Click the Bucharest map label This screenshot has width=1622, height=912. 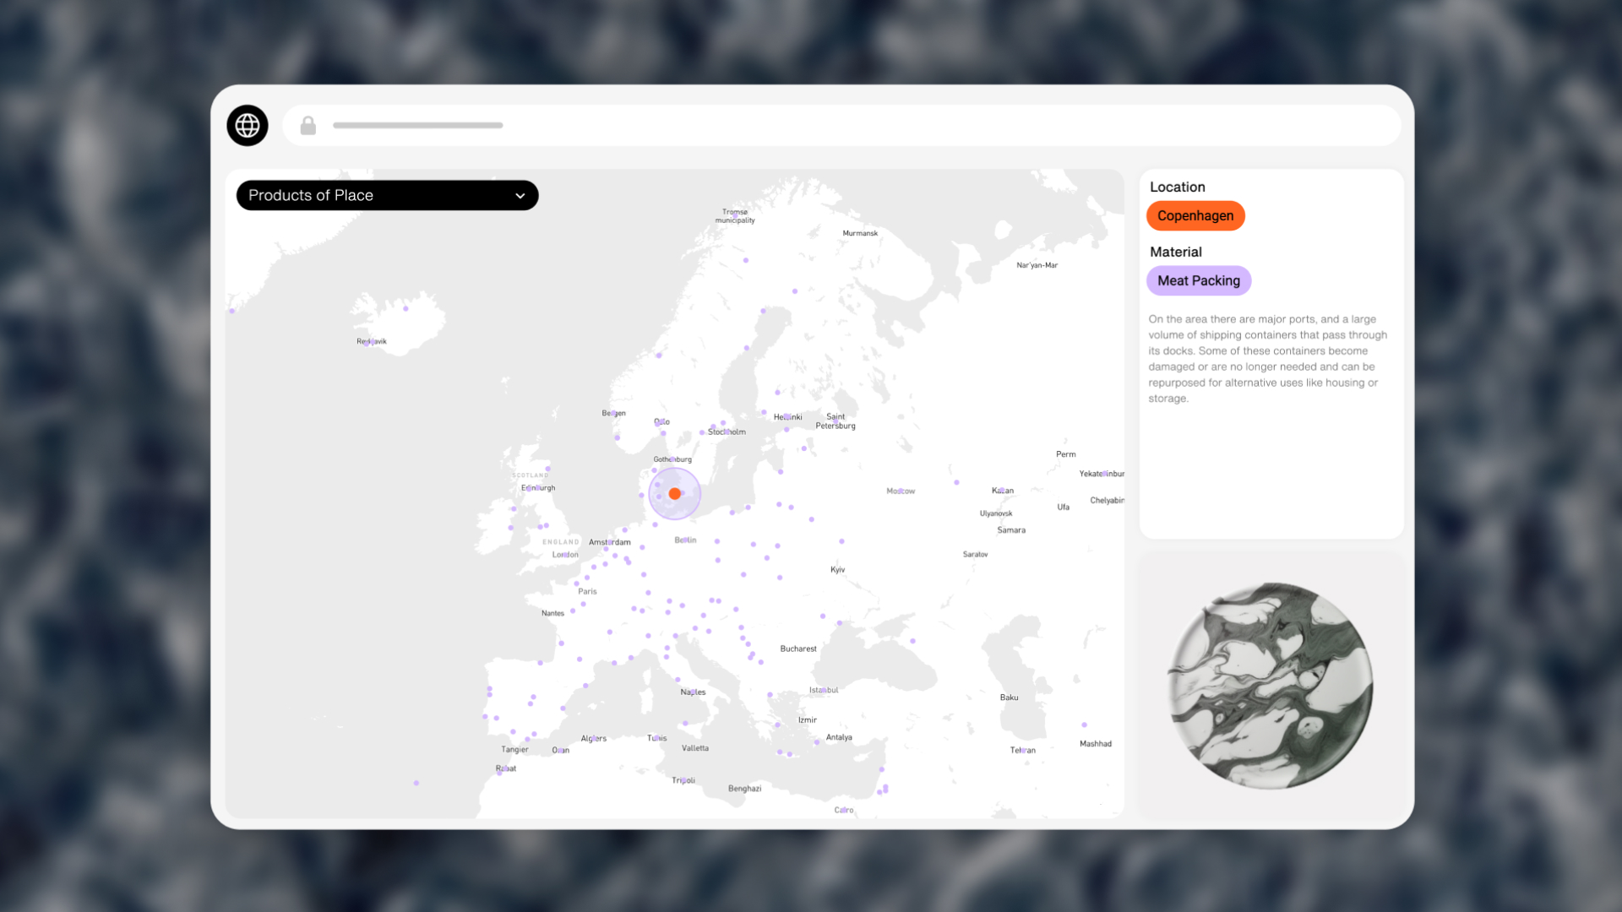click(x=797, y=649)
